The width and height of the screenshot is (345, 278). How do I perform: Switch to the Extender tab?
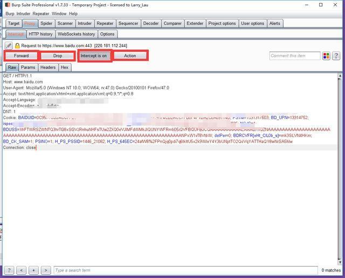pyautogui.click(x=195, y=23)
